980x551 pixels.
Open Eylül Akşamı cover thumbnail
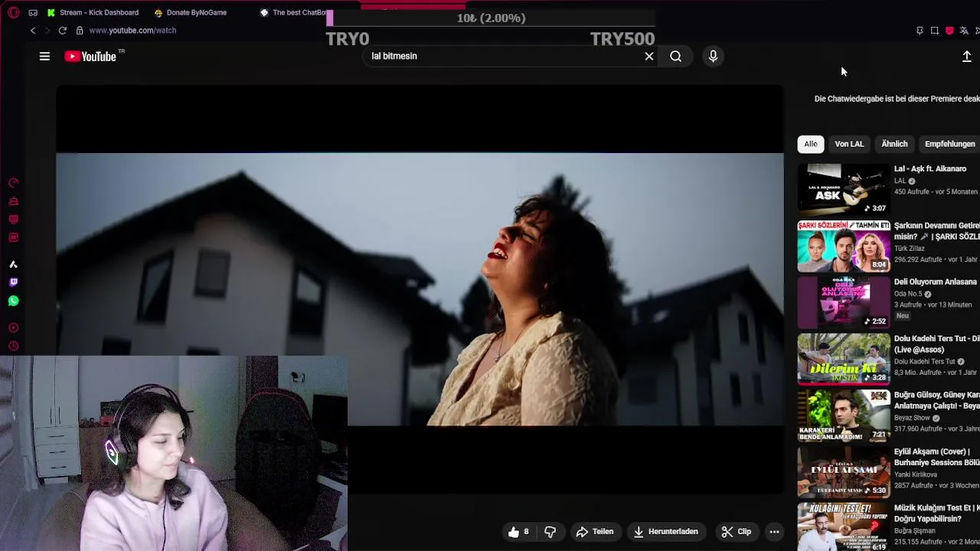click(844, 472)
